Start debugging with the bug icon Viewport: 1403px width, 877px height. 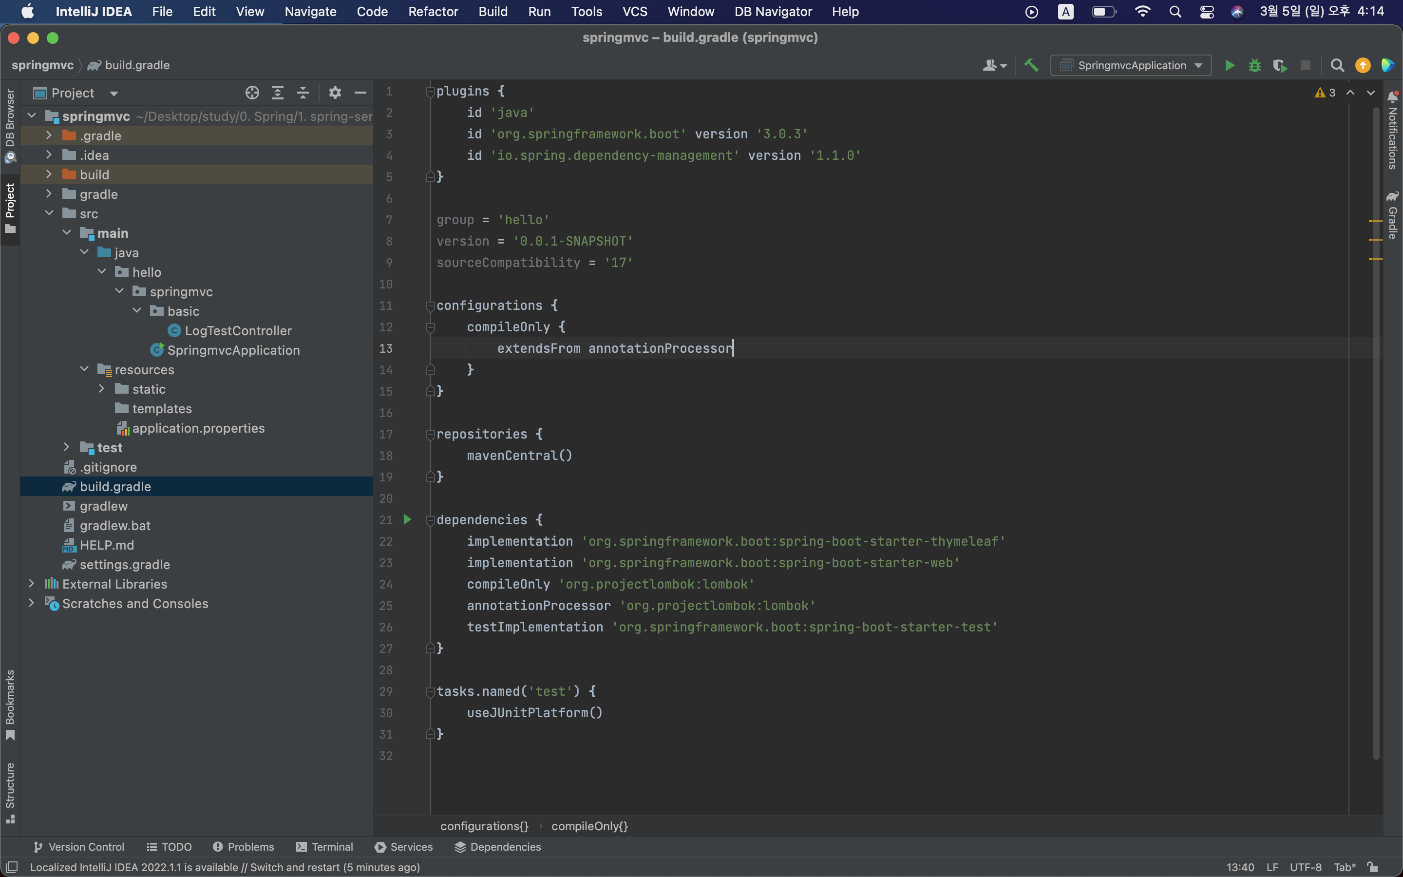(1254, 66)
